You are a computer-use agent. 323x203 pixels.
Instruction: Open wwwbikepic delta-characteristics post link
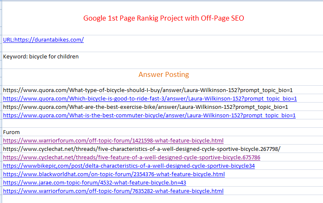tap(129, 166)
